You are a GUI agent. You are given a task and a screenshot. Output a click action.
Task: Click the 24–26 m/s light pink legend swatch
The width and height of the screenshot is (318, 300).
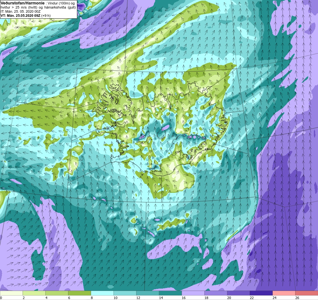[x=284, y=293]
